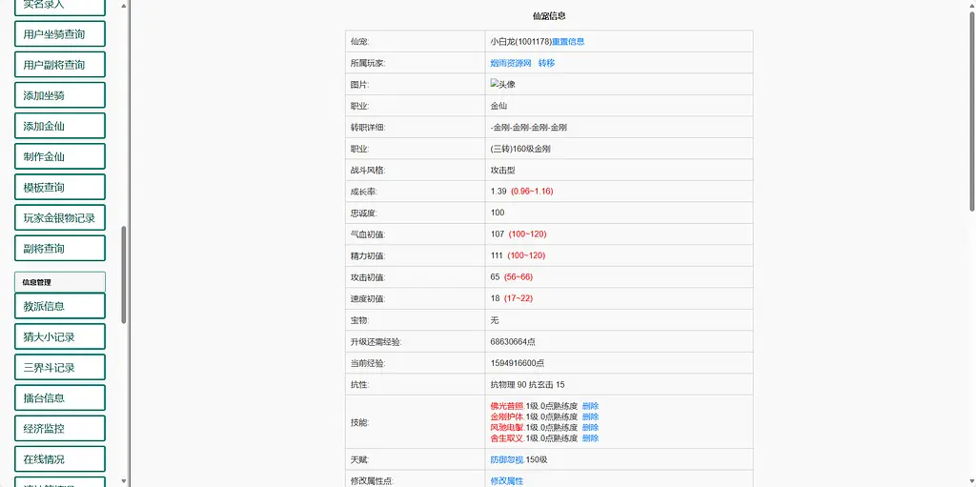Delete the 风驰电掣 skill
The image size is (976, 487).
click(x=590, y=427)
